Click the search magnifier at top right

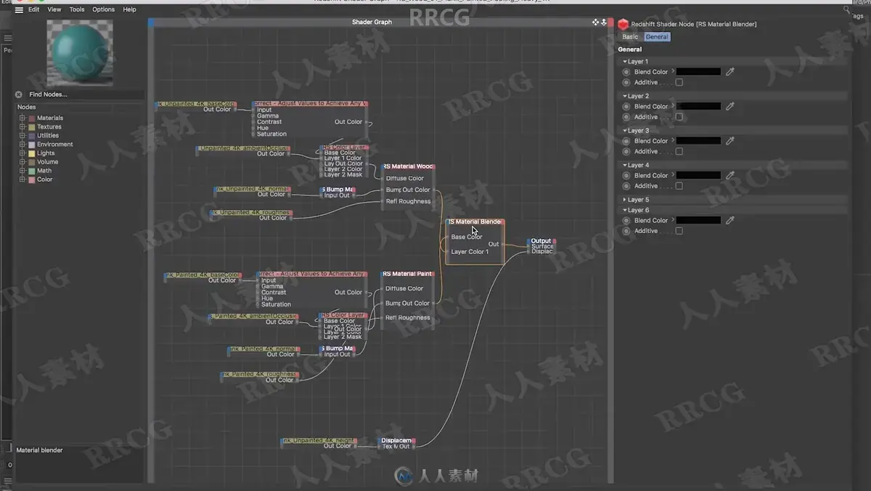[847, 11]
